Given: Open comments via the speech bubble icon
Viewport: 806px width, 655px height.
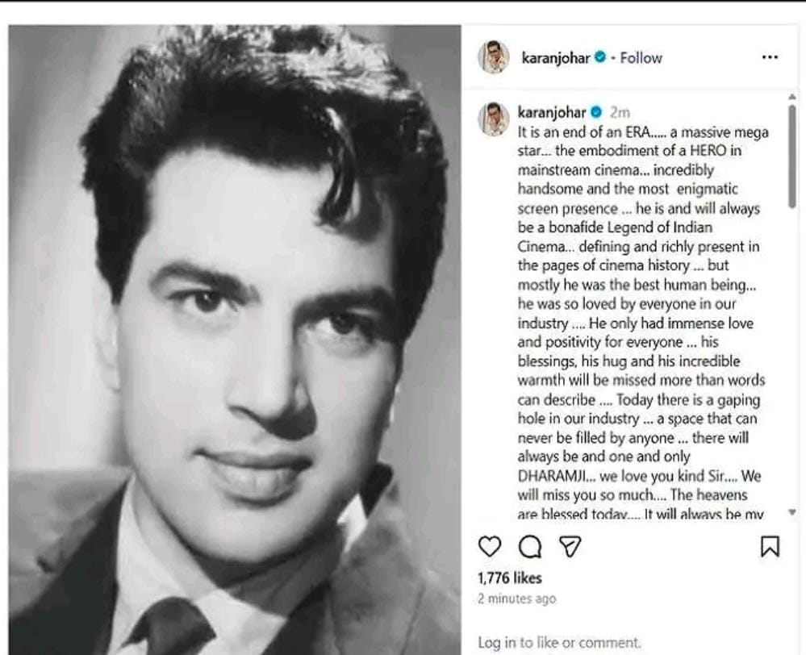Looking at the screenshot, I should pyautogui.click(x=529, y=547).
